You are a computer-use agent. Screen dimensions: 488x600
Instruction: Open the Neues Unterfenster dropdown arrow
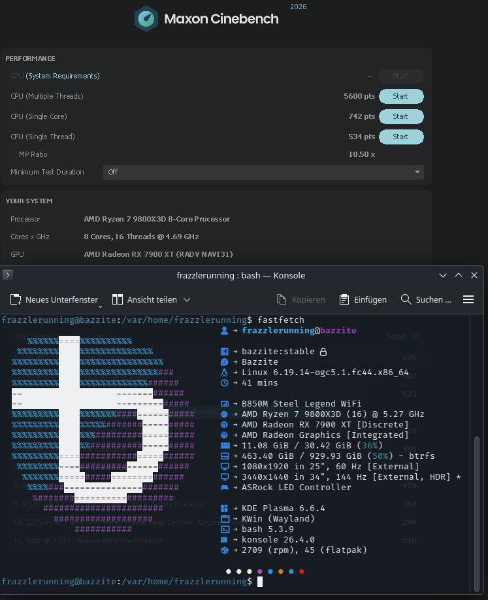100,307
